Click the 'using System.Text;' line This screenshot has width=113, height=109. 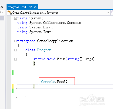[35, 32]
